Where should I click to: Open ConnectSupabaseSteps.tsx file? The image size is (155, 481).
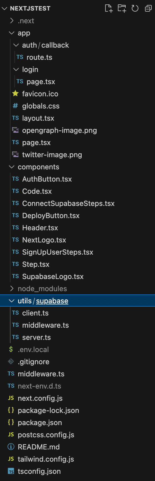pyautogui.click(x=68, y=203)
